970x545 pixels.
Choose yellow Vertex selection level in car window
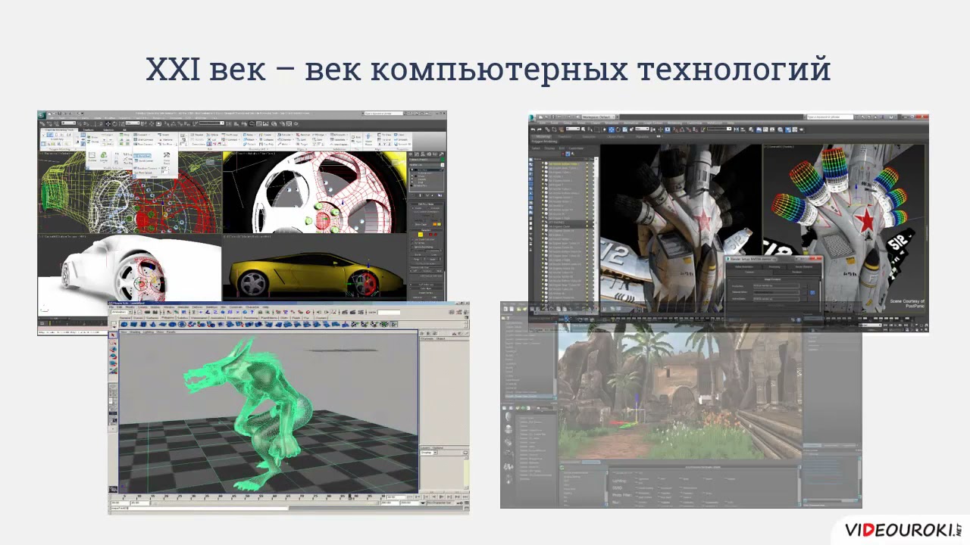coord(420,235)
